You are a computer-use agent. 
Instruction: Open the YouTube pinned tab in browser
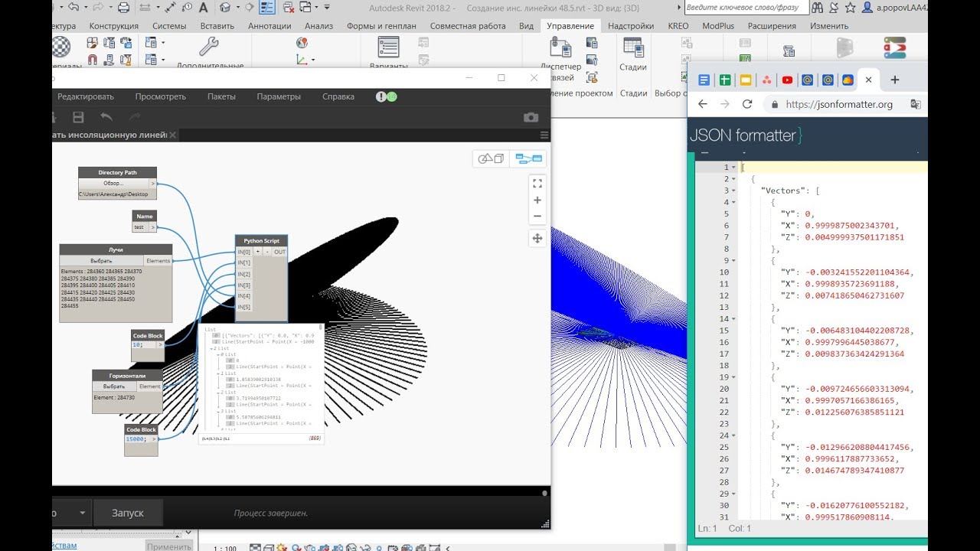tap(786, 80)
